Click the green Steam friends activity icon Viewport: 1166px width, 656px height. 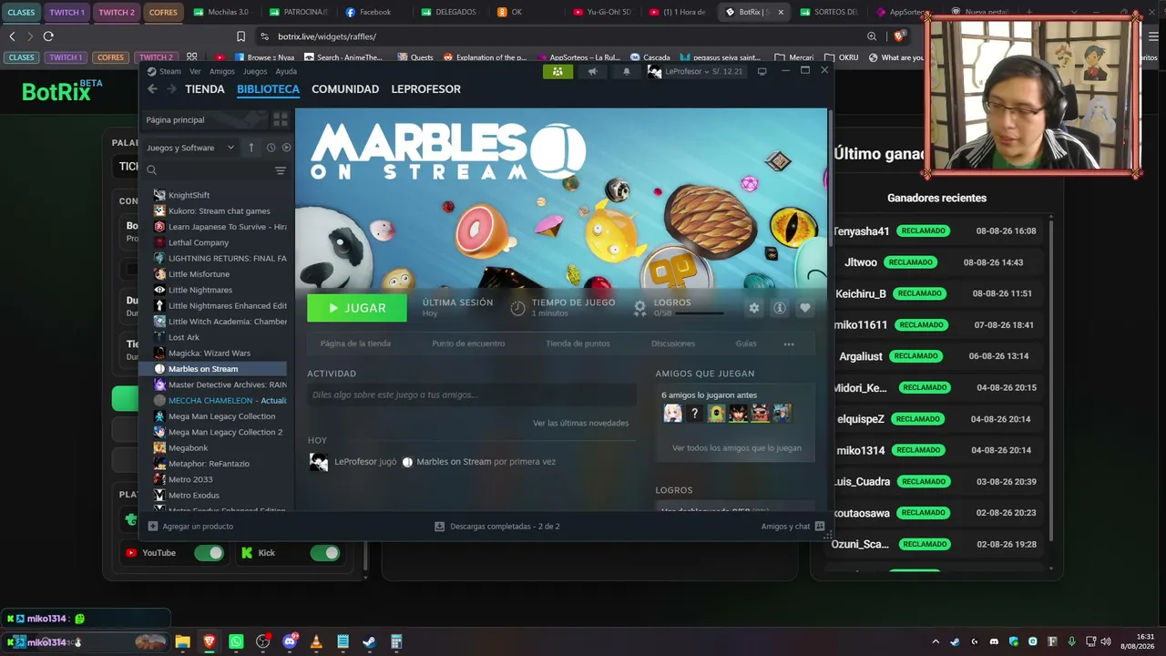[x=557, y=71]
